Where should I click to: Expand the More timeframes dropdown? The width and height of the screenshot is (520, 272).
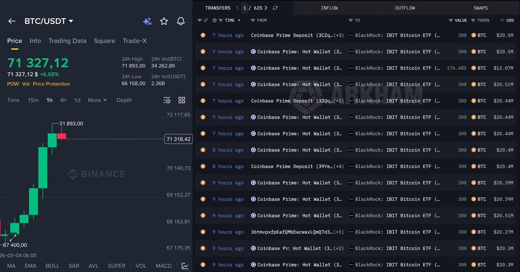pyautogui.click(x=97, y=100)
